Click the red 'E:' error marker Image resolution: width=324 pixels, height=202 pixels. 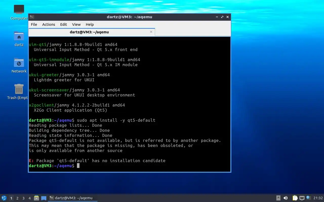point(31,161)
